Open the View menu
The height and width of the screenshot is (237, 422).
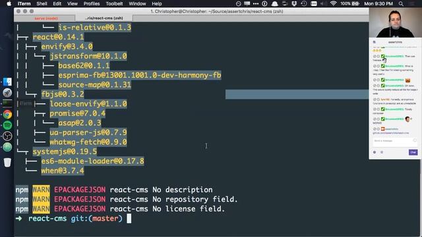pos(73,3)
